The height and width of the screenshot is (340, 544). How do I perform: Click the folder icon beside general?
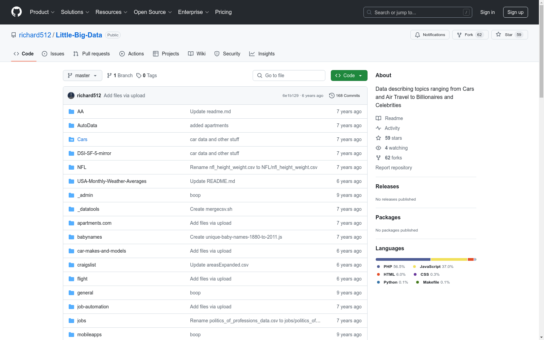(x=71, y=293)
